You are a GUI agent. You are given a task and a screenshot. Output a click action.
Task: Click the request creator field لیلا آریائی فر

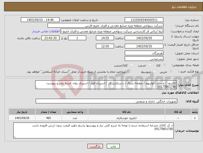pos(112,31)
